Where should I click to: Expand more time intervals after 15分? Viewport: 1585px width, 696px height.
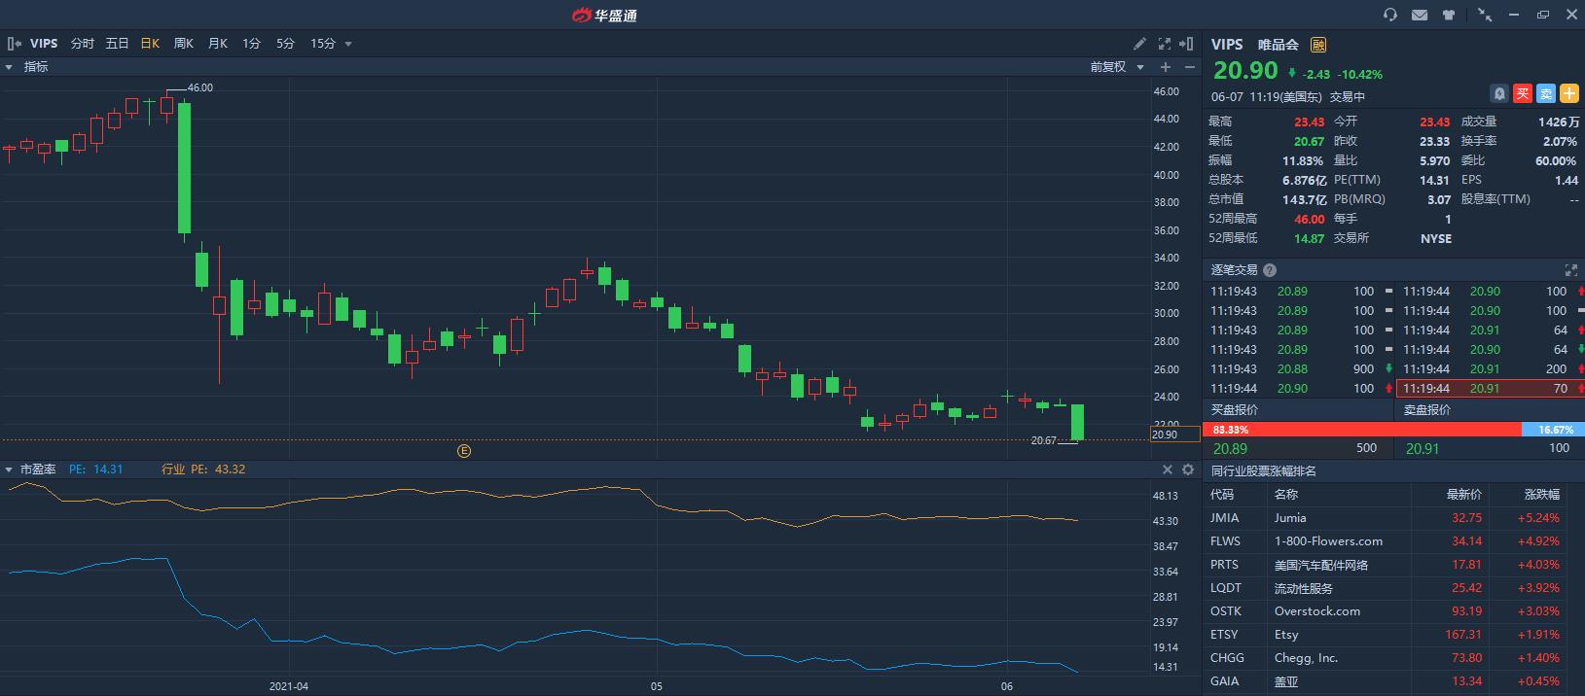[x=348, y=44]
